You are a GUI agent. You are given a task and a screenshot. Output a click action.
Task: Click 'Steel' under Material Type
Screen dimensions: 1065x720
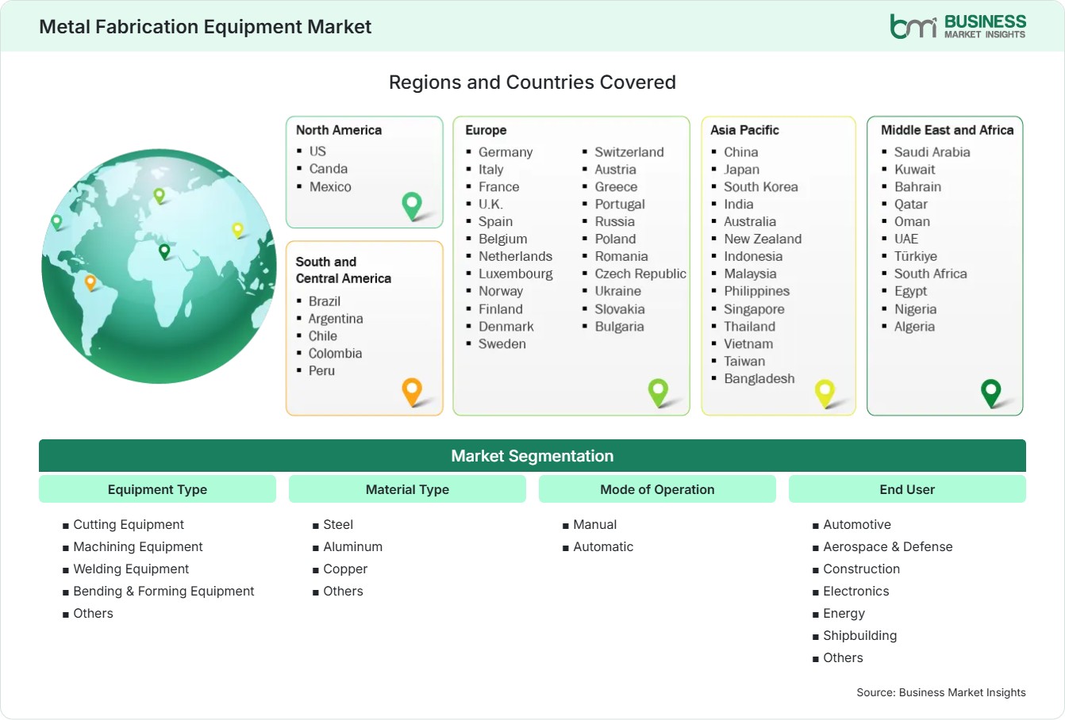(x=338, y=525)
